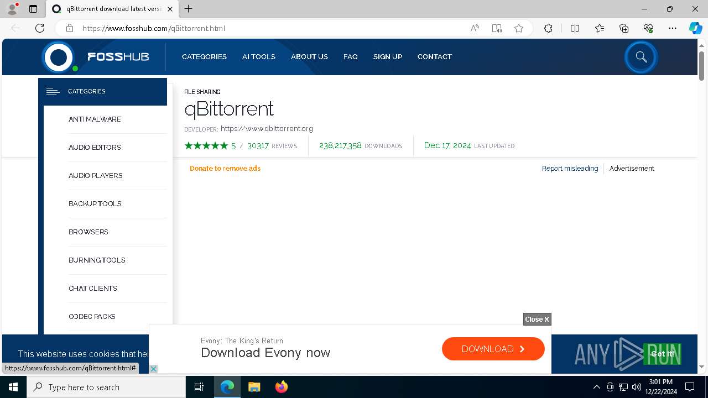Open the site search magnifier button
This screenshot has height=398, width=708.
[641, 57]
